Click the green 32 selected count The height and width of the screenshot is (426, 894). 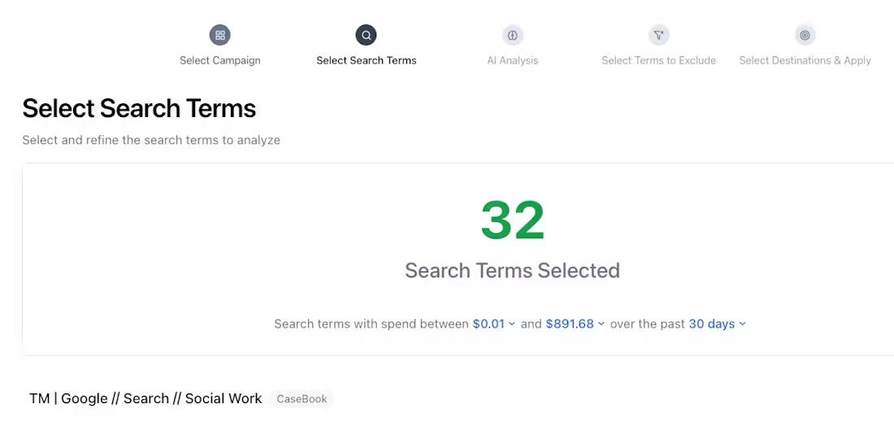click(513, 220)
